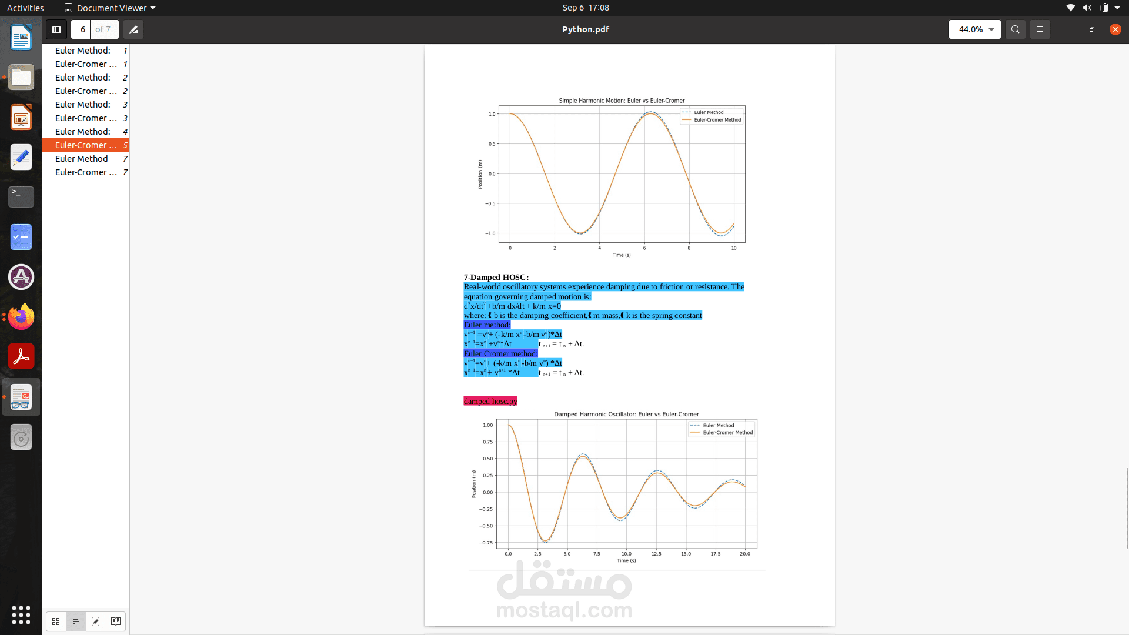Open the document search icon
1129x635 pixels.
point(1015,29)
